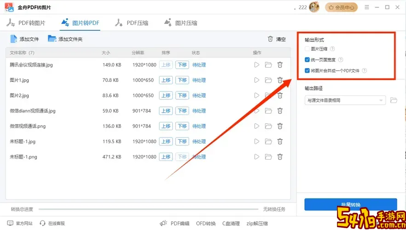
Task: Click the user avatar picture
Action: point(315,7)
